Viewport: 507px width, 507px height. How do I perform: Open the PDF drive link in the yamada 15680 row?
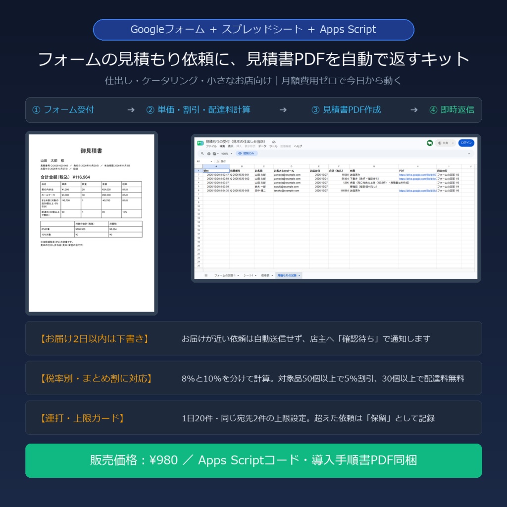(x=418, y=175)
